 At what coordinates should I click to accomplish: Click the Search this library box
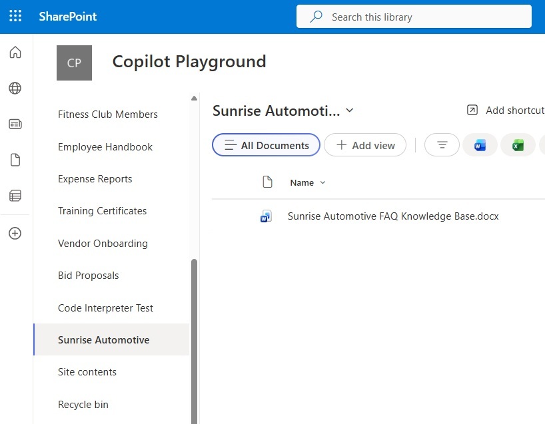413,17
